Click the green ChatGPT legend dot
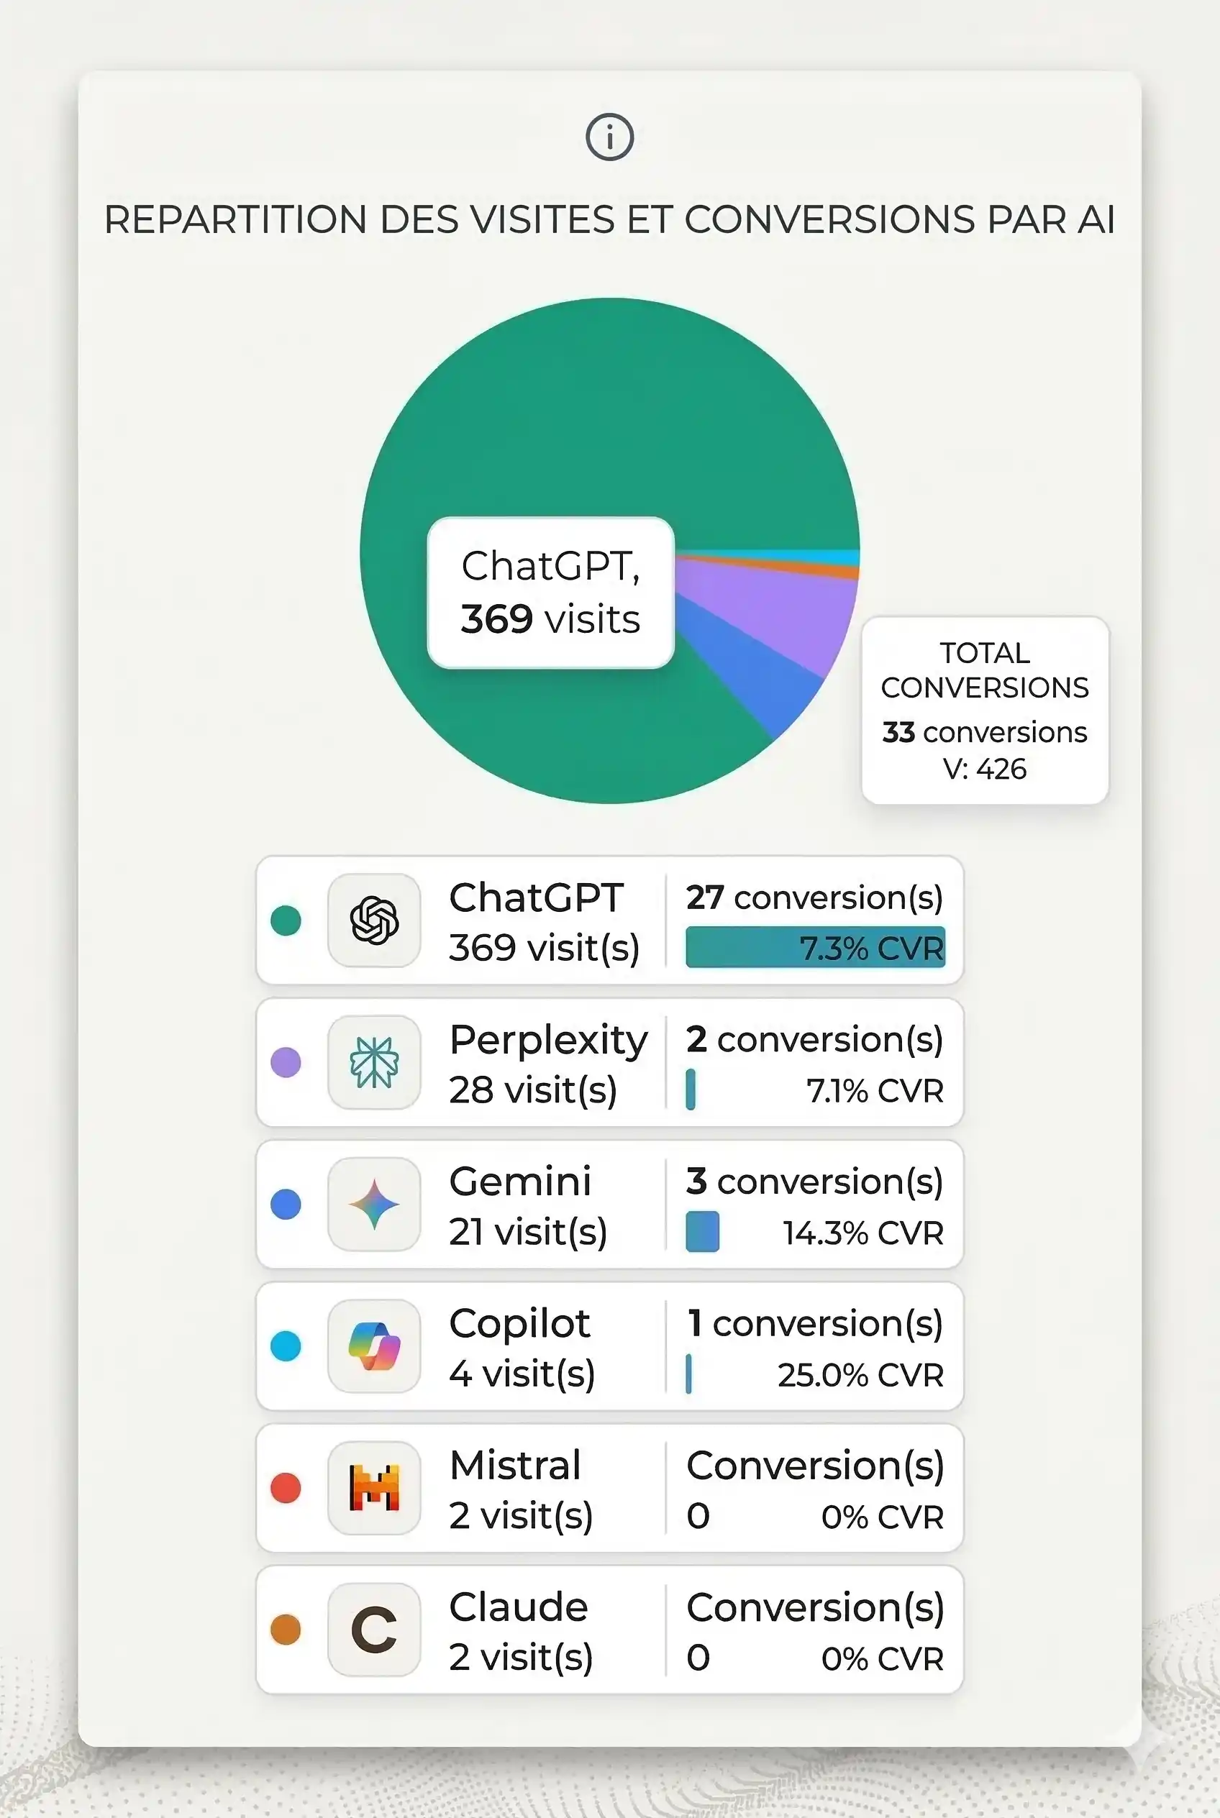Screen dimensions: 1220x1818 pyautogui.click(x=286, y=921)
